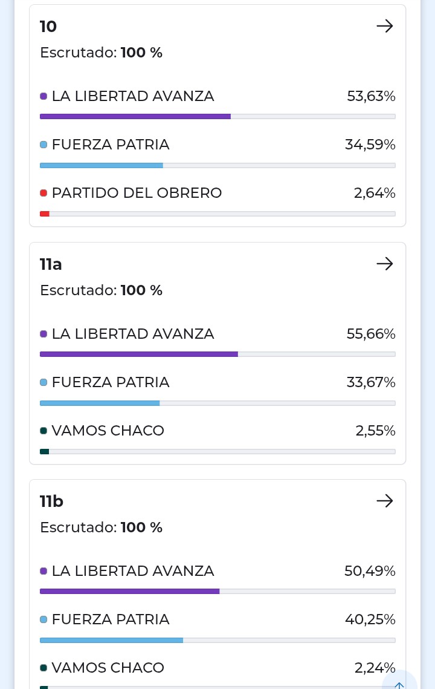
Task: Select section heading 11b
Action: [51, 501]
